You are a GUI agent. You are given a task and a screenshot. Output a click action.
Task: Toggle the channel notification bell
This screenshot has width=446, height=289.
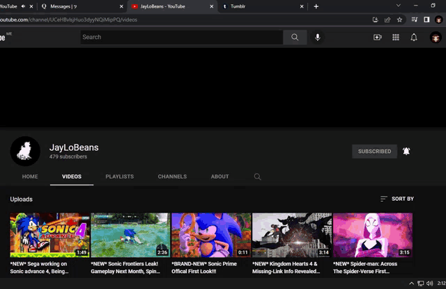(x=406, y=151)
